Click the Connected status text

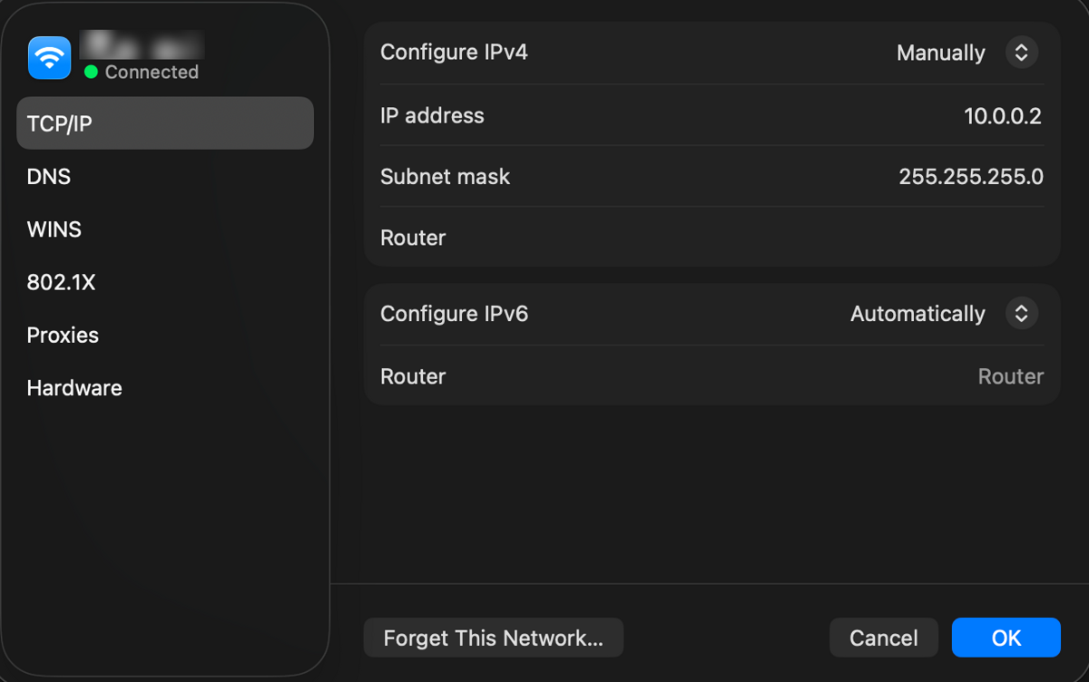tap(152, 72)
